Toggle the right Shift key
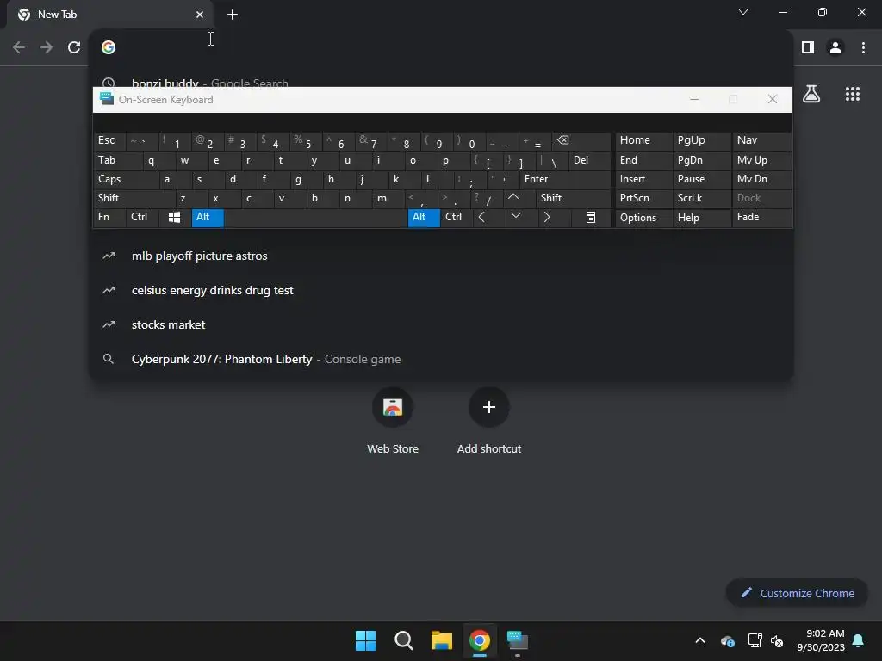 pyautogui.click(x=573, y=198)
